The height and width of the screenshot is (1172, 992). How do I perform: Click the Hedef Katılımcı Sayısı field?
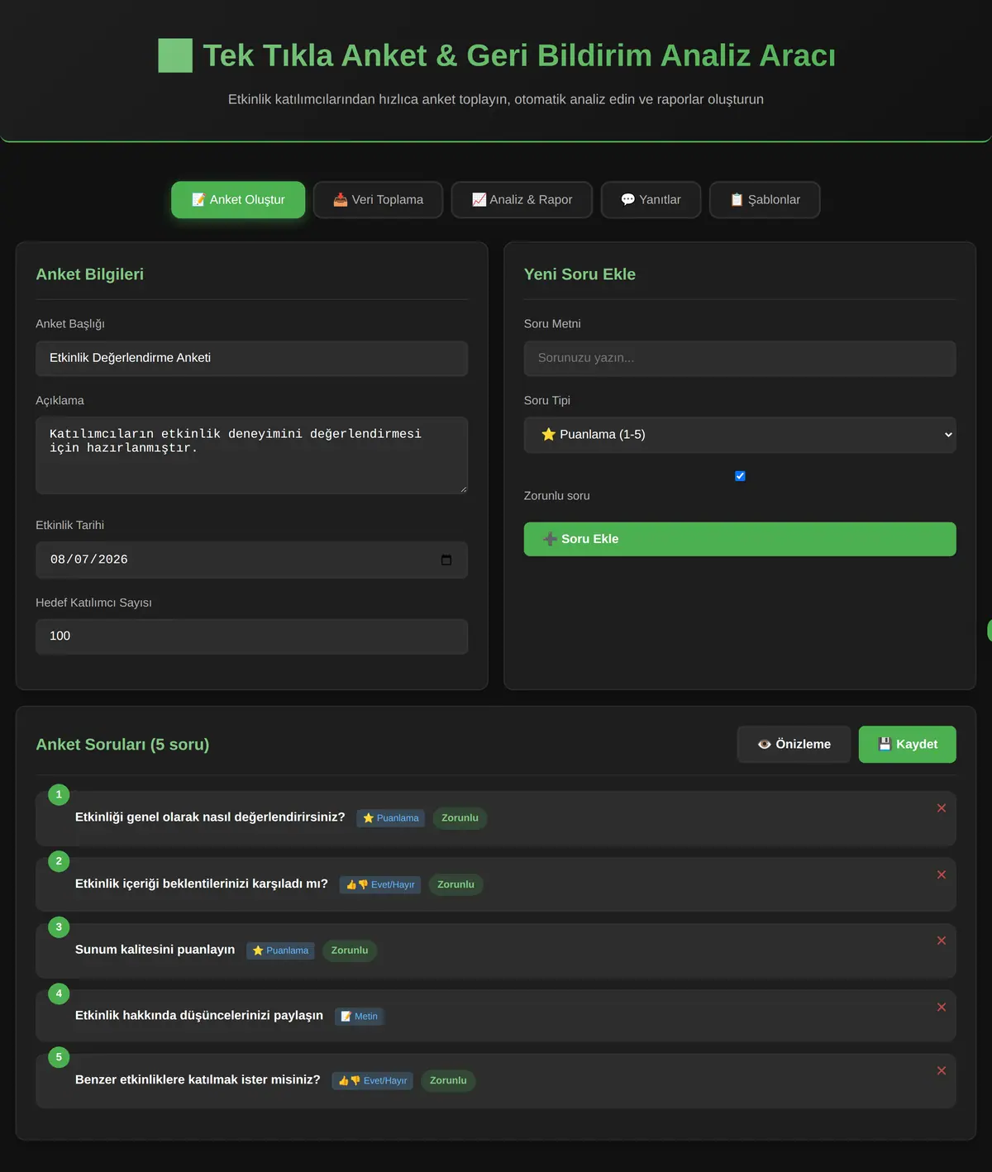coord(251,636)
